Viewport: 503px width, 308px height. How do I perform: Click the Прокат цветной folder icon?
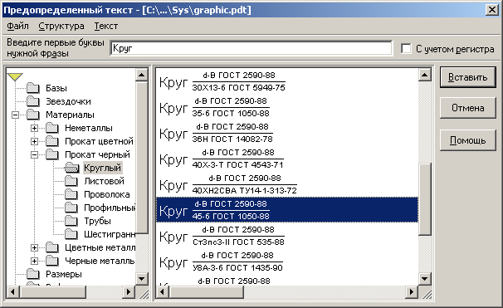(x=52, y=141)
